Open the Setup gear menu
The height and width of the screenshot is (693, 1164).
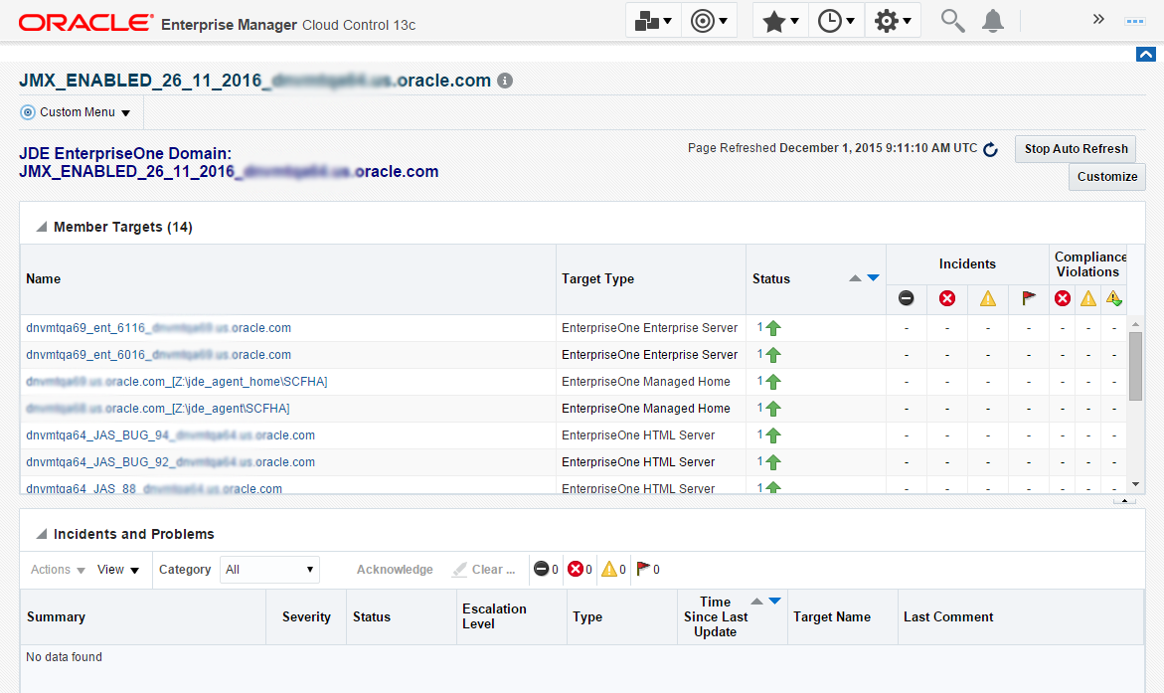[x=893, y=21]
